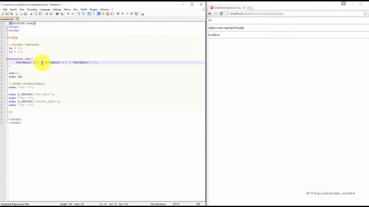Image resolution: width=369 pixels, height=207 pixels.
Task: Click Run Macro Multiple Times icon
Action: click(x=131, y=14)
